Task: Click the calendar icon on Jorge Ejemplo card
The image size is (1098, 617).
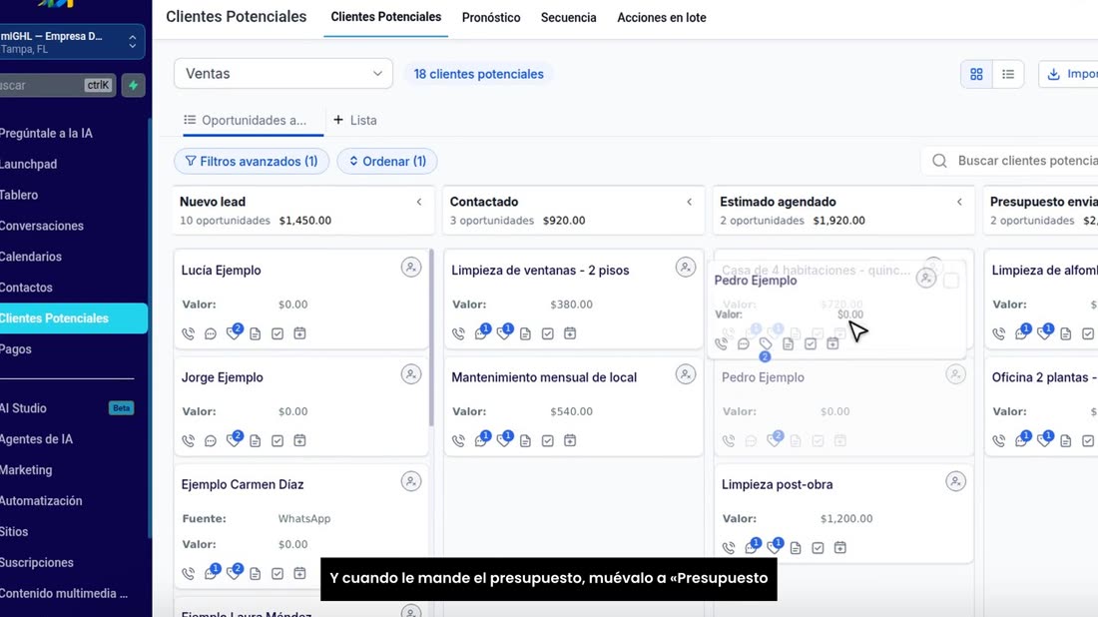Action: pos(299,440)
